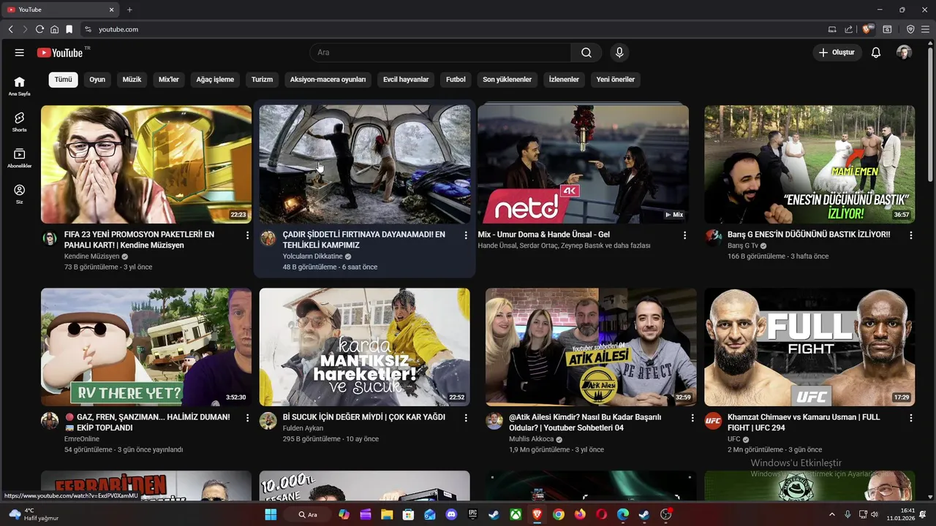Select the Müzik filter chip
Image resolution: width=936 pixels, height=526 pixels.
click(x=132, y=80)
